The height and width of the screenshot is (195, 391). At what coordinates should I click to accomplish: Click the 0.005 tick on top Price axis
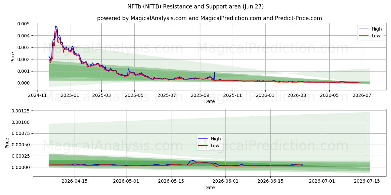[x=23, y=24]
